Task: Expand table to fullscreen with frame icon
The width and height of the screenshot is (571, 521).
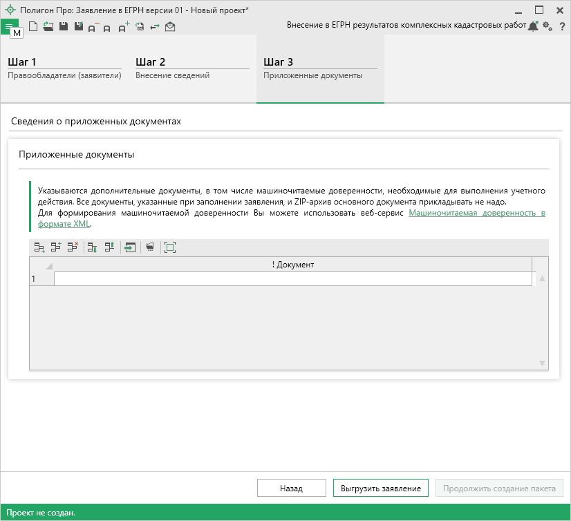Action: pyautogui.click(x=170, y=247)
